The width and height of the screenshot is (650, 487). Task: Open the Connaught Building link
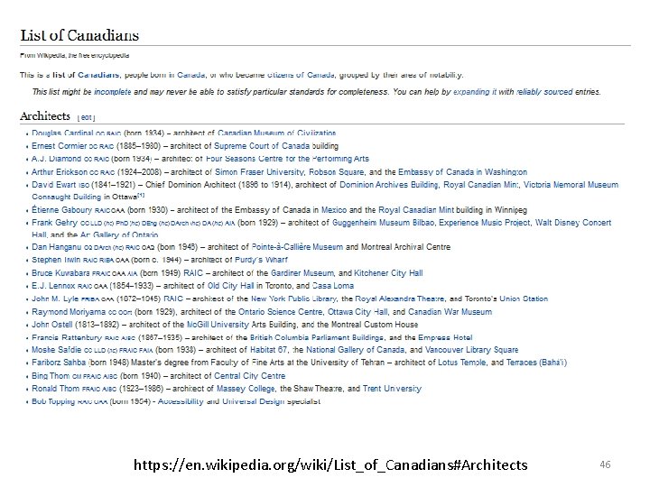[66, 197]
